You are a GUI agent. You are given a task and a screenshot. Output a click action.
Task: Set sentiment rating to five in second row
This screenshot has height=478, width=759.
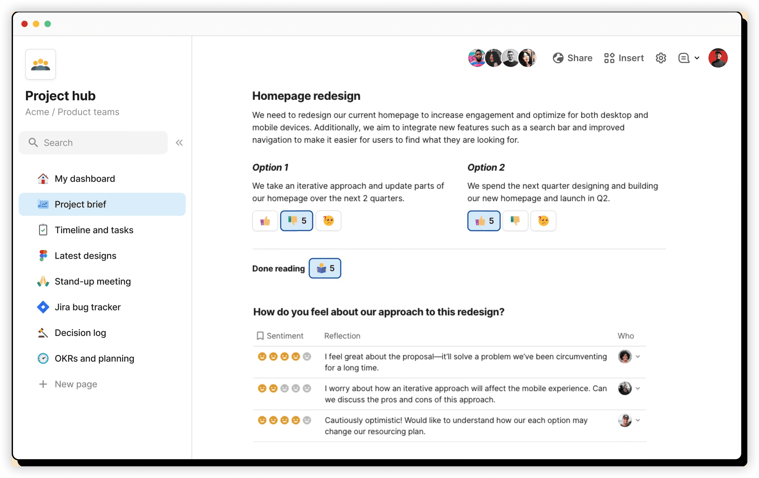click(307, 388)
